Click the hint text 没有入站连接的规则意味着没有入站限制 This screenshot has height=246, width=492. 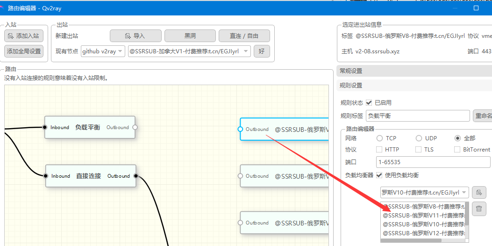point(56,78)
